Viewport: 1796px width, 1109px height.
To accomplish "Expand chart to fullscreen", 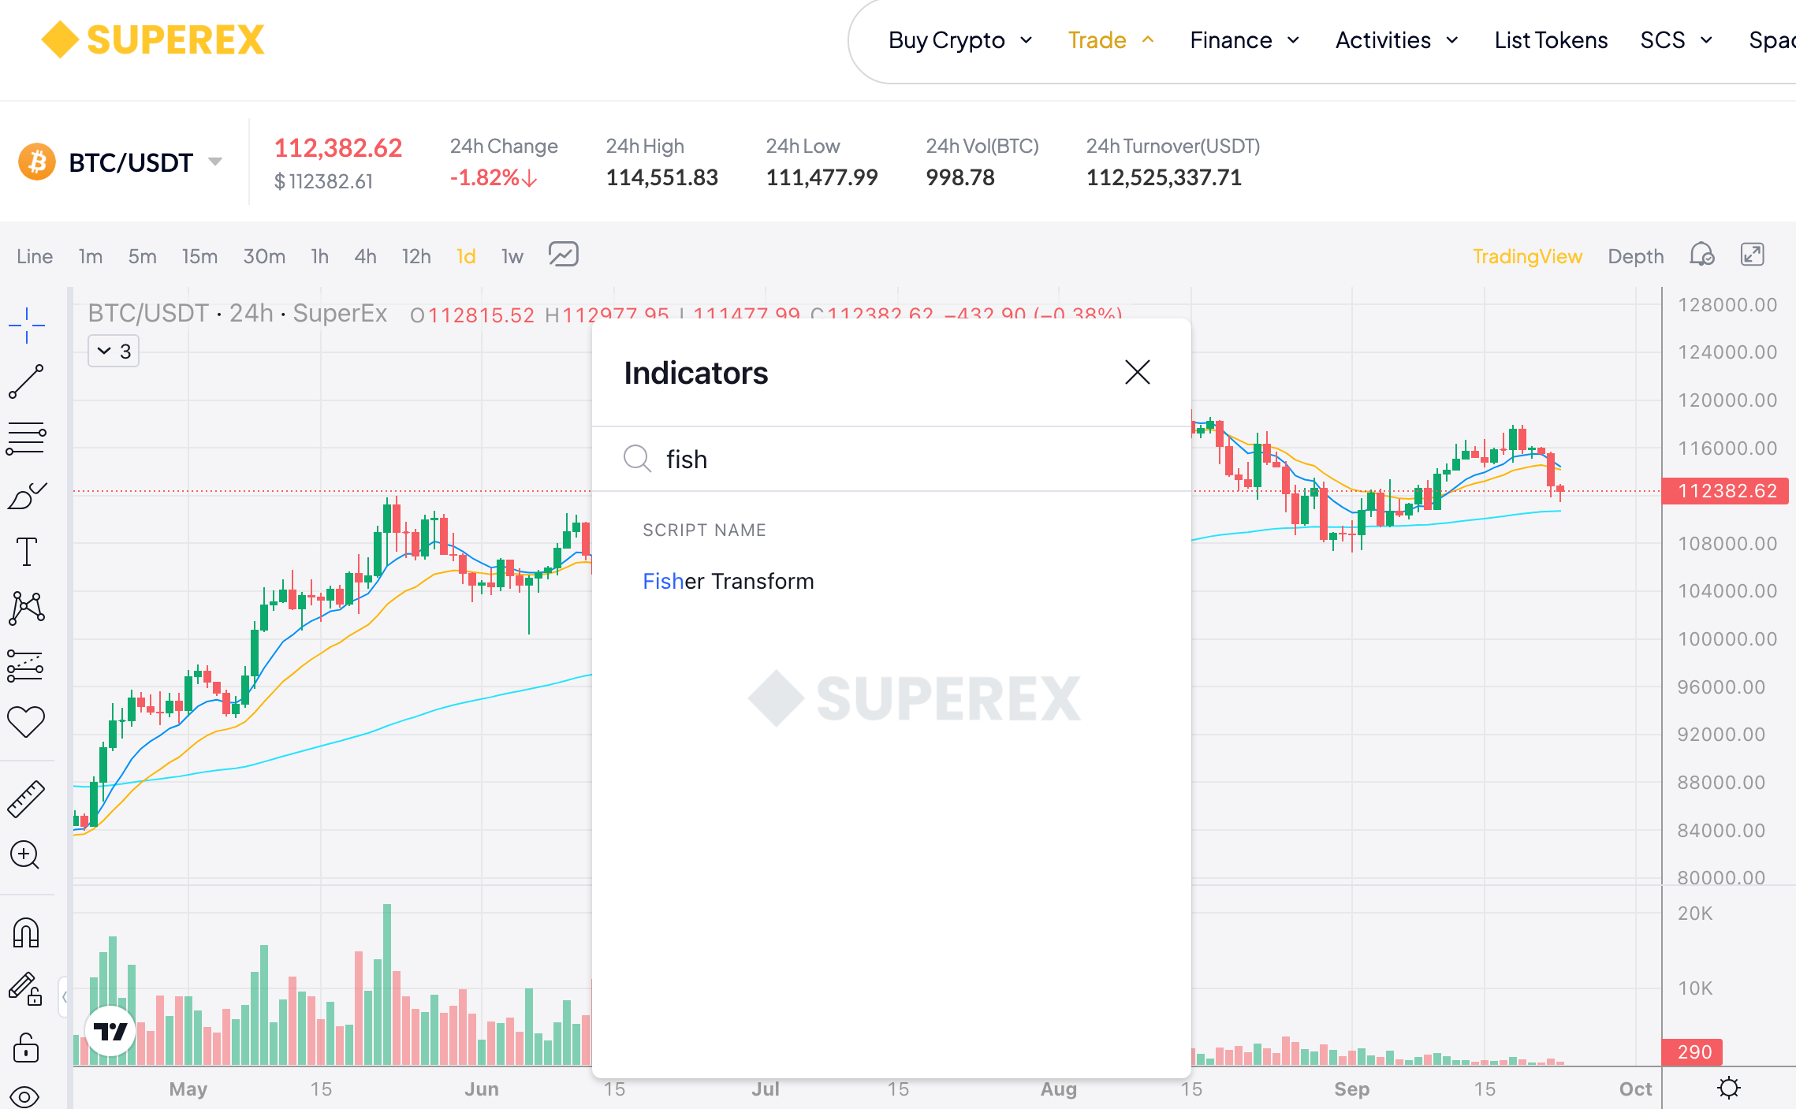I will [1752, 255].
